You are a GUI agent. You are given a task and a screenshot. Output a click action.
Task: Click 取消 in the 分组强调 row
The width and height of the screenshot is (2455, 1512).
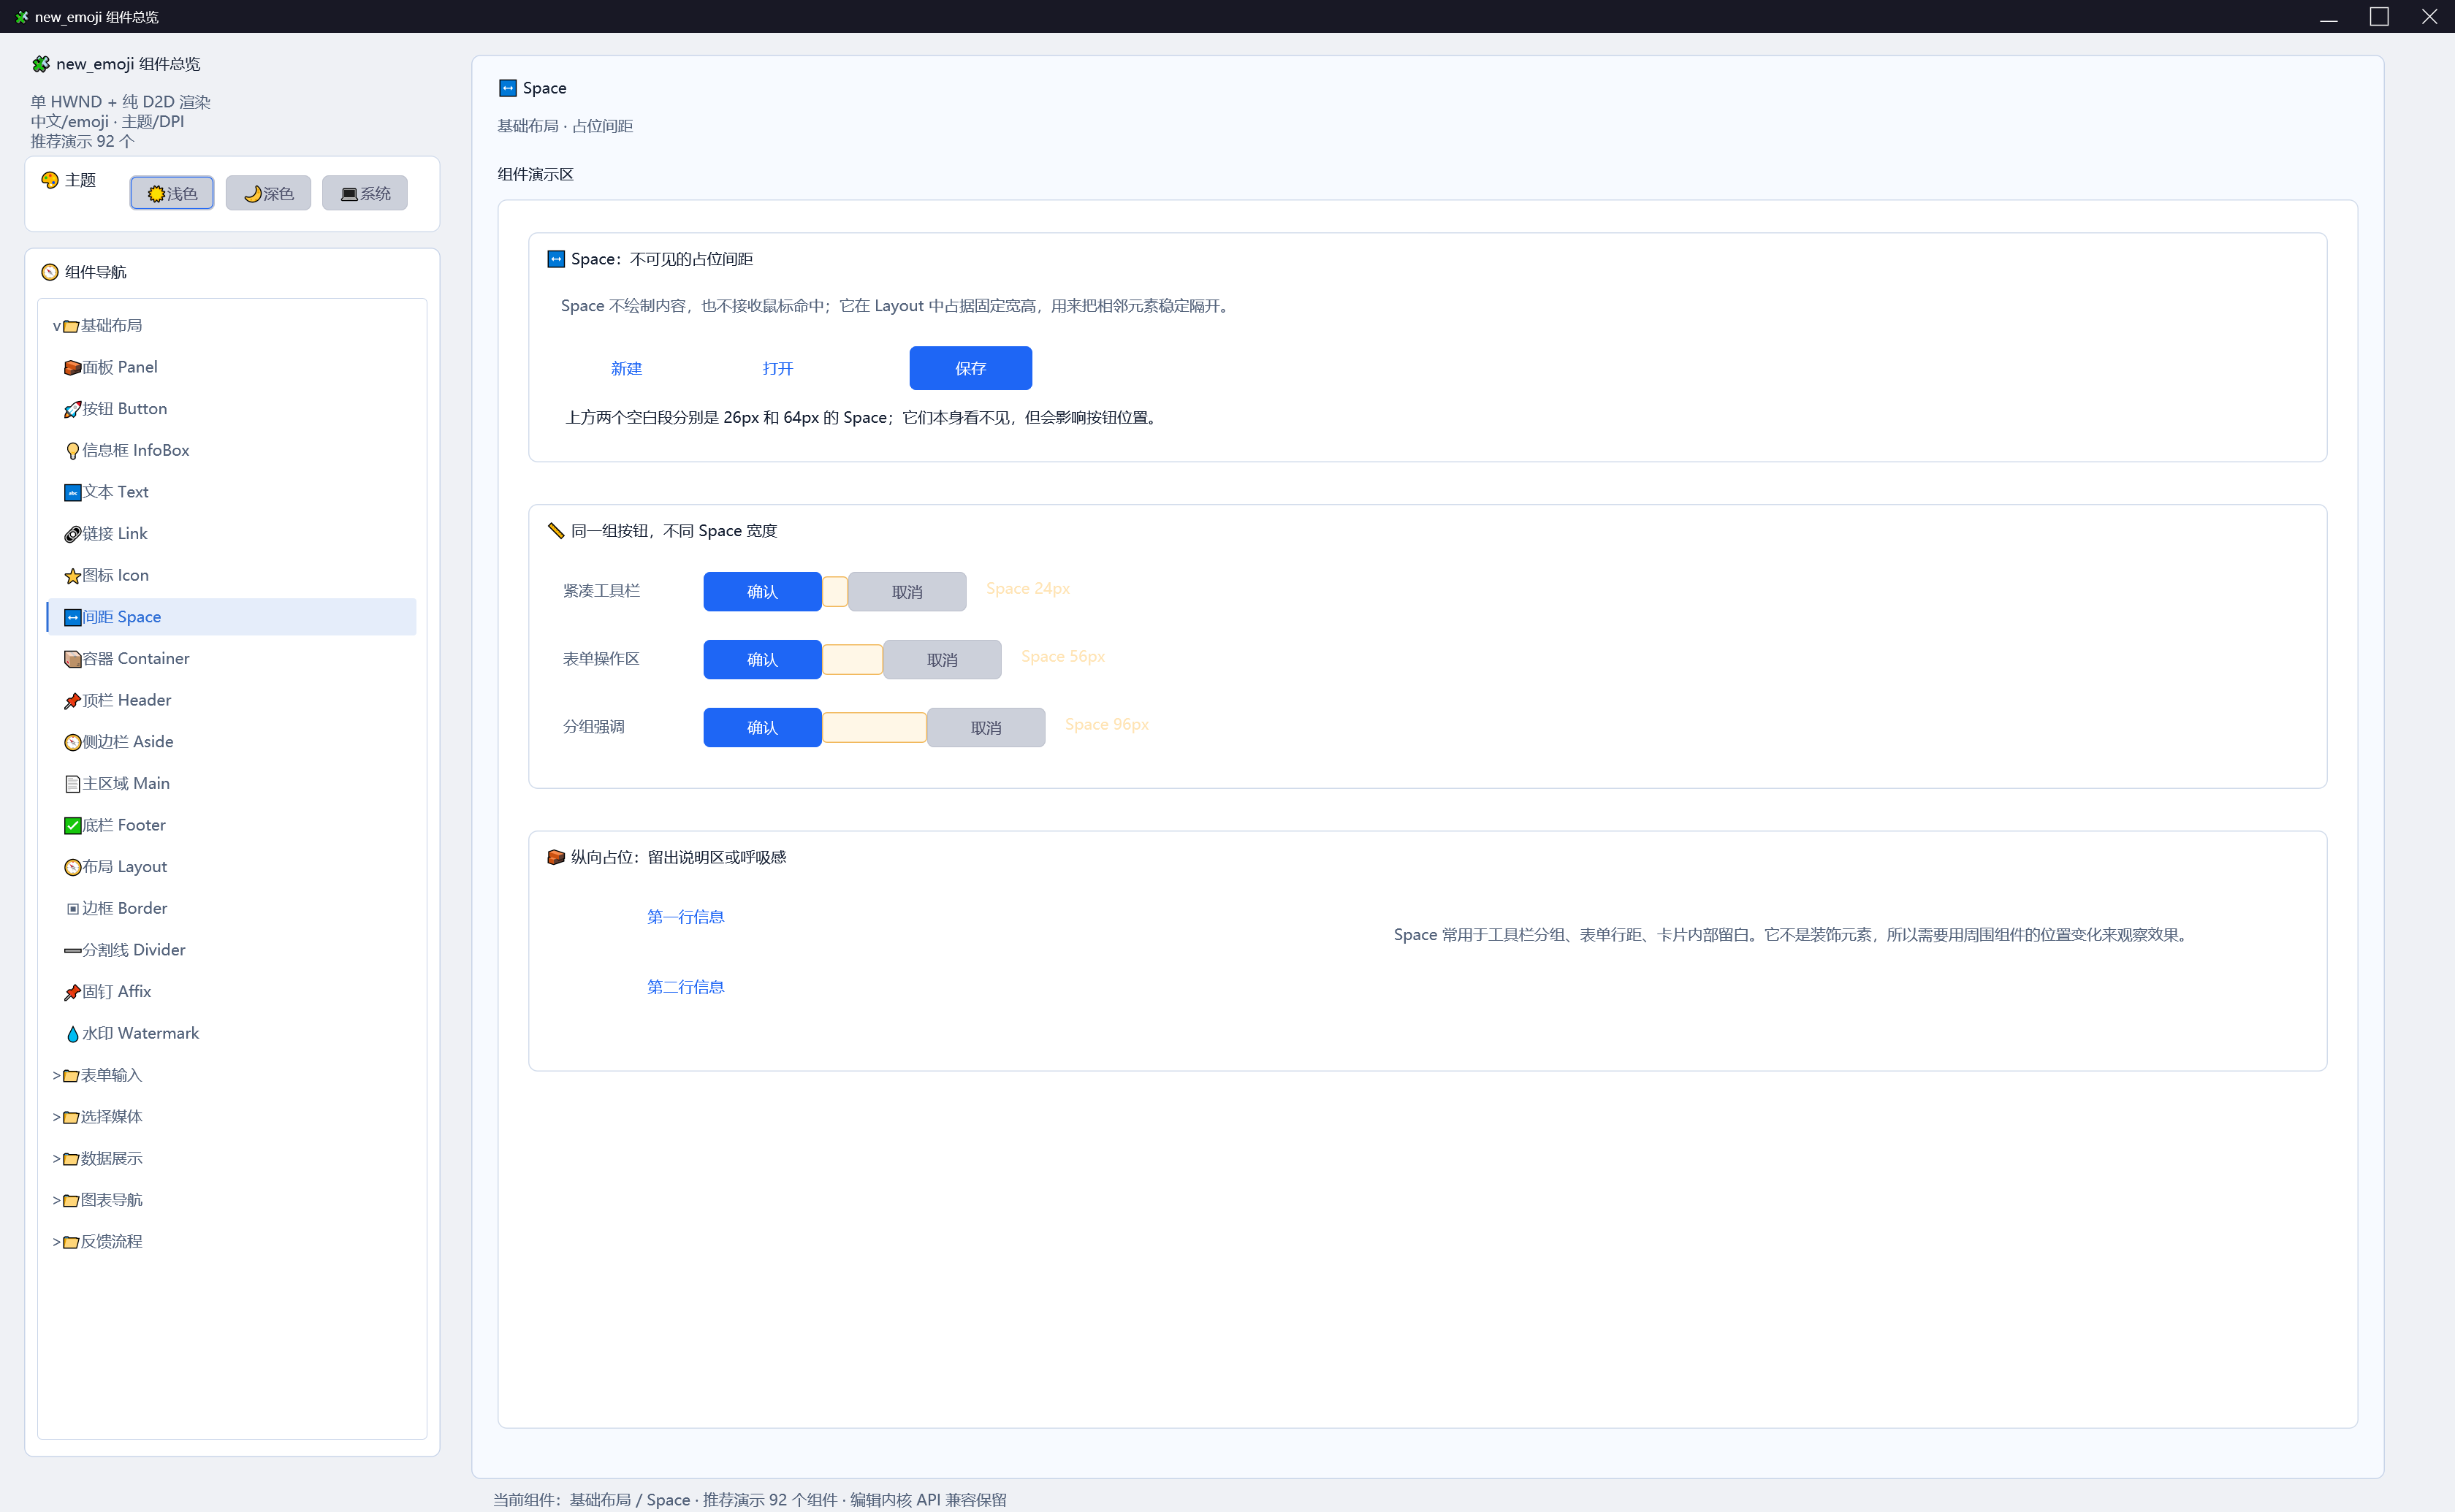[x=986, y=728]
